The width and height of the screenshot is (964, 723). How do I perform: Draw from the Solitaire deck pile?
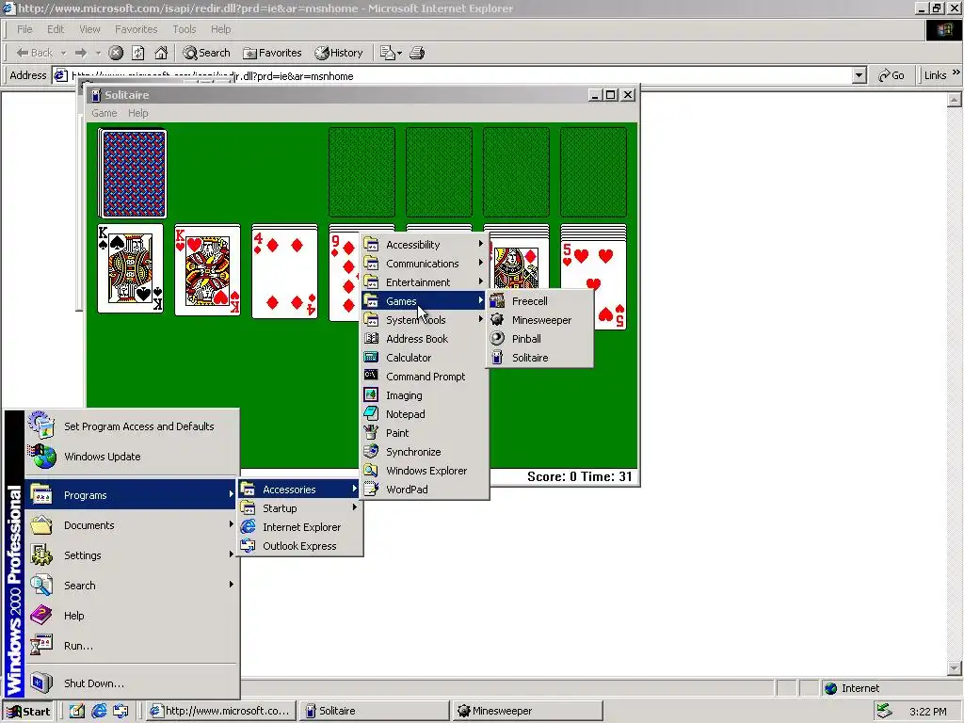[133, 174]
